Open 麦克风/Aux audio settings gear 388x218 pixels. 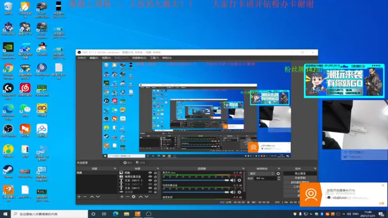(x=239, y=180)
